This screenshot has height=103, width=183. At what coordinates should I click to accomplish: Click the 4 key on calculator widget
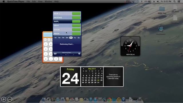pyautogui.click(x=46, y=49)
